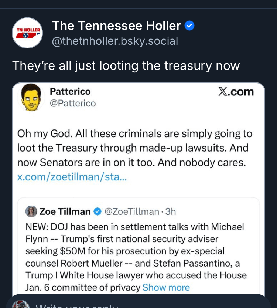Click the Patterico cartoon avatar
Image resolution: width=277 pixels, height=308 pixels.
[x=31, y=98]
